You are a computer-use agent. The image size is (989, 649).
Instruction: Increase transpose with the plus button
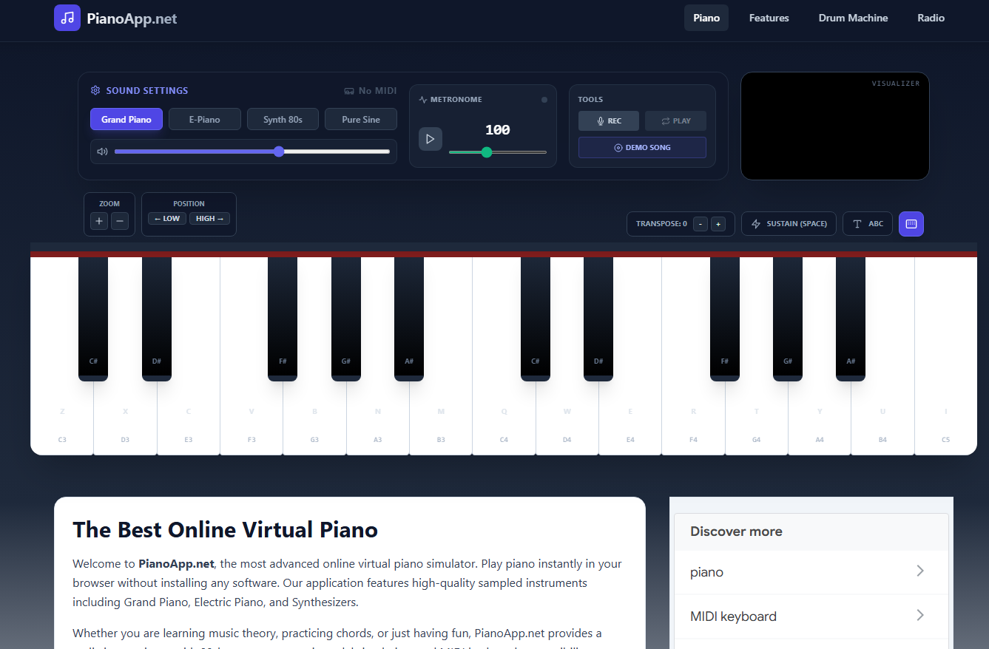(718, 224)
